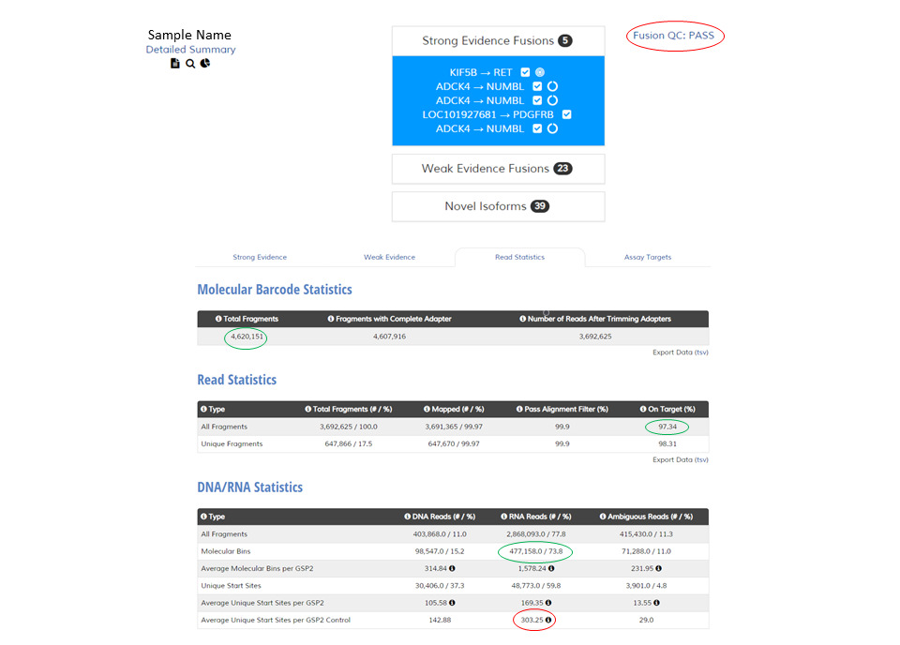The image size is (900, 645).
Task: Select the 4,607,916 complete adapter value
Action: tap(389, 337)
